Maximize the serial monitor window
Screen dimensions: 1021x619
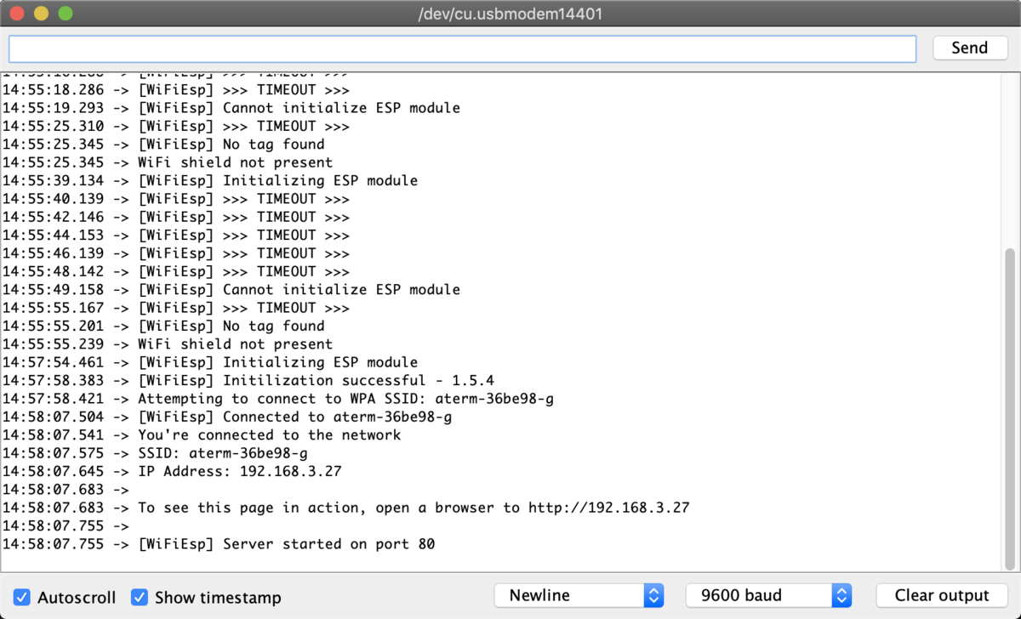tap(66, 14)
